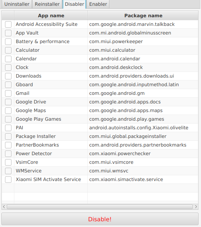
Task: Tick the App Vault checkbox
Action: point(8,33)
